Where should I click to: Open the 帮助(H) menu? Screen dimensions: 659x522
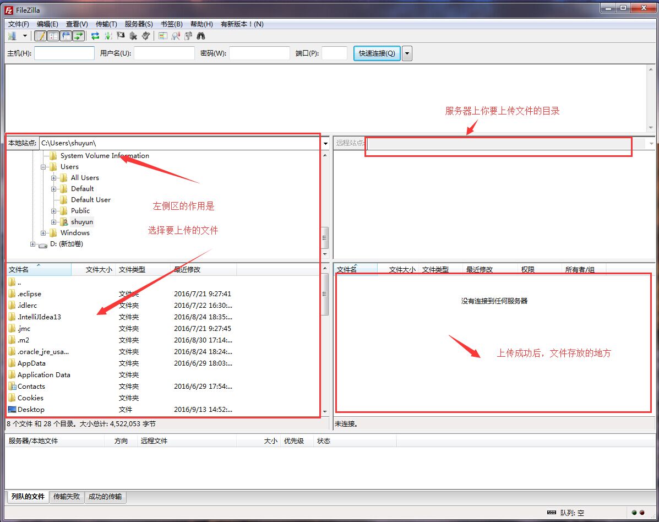click(x=201, y=24)
